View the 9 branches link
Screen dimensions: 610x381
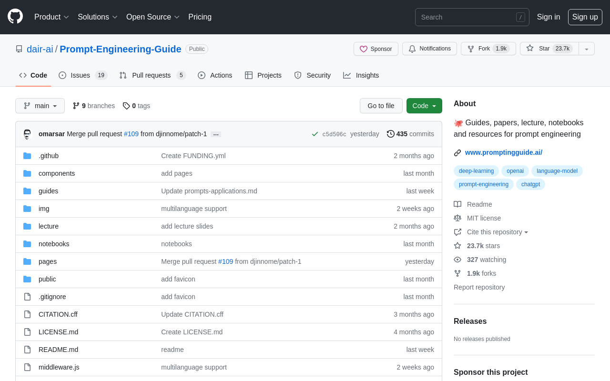(93, 106)
